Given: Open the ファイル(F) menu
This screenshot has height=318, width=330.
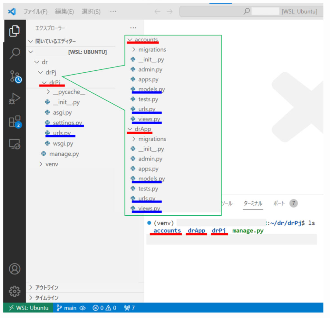Looking at the screenshot, I should click(35, 12).
